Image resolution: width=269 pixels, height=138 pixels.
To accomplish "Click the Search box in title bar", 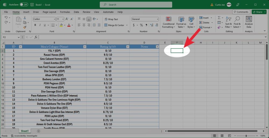I will 136,5.
